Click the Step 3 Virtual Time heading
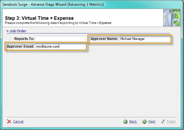 pos(39,18)
